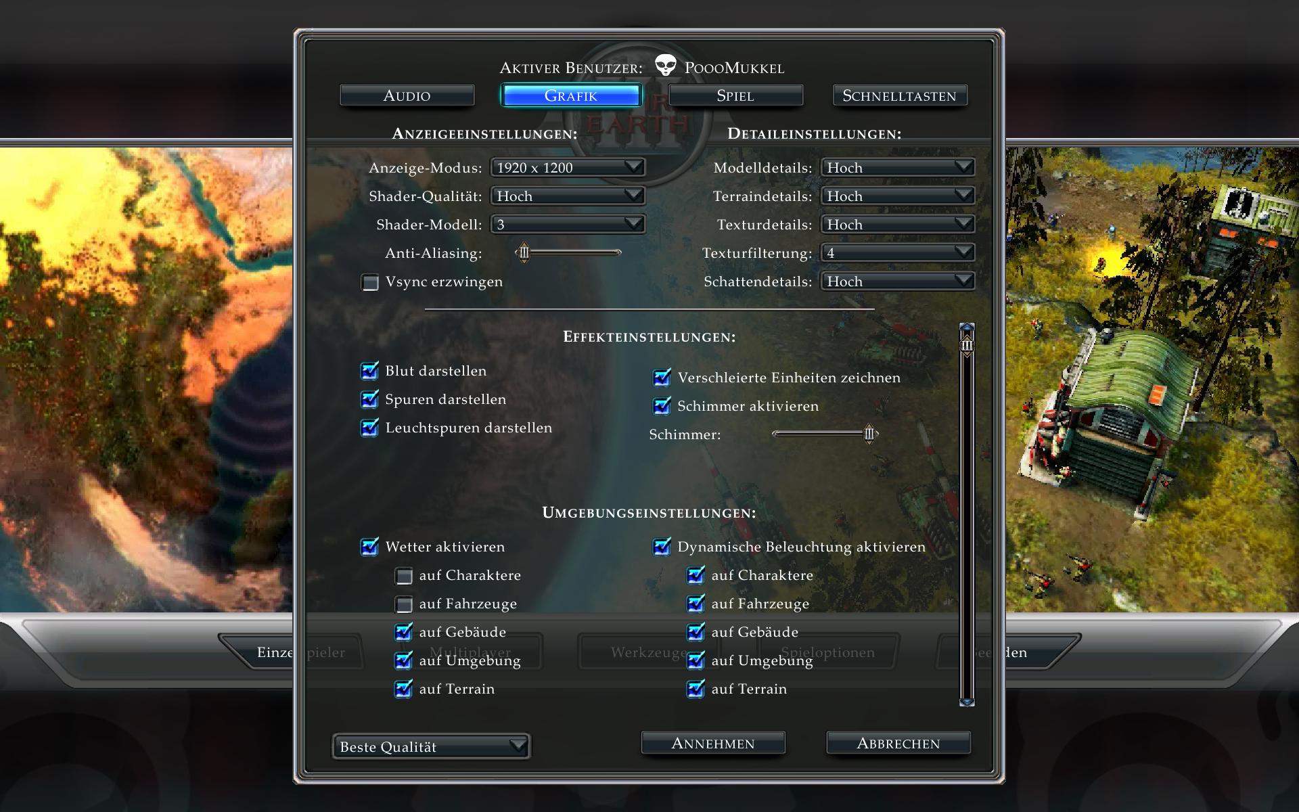Viewport: 1299px width, 812px height.
Task: Toggle Wetter aktivieren checkbox
Action: pos(370,547)
